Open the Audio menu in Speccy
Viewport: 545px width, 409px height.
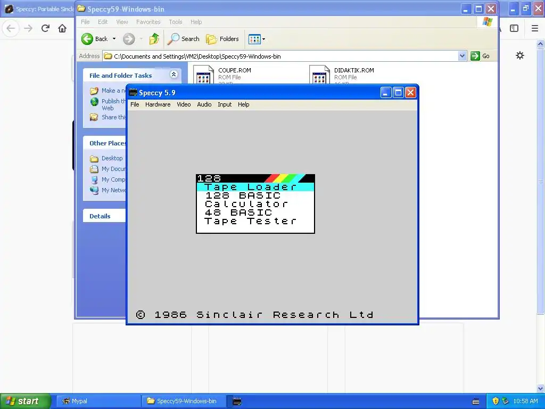tap(204, 104)
